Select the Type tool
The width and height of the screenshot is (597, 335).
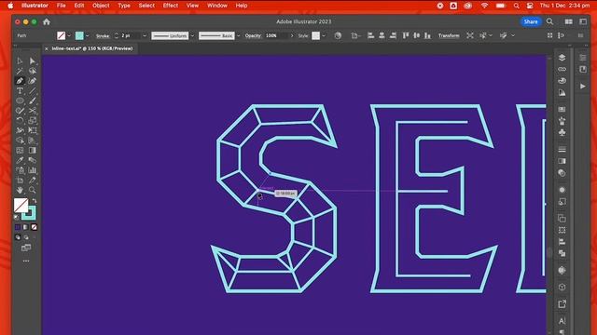(20, 91)
